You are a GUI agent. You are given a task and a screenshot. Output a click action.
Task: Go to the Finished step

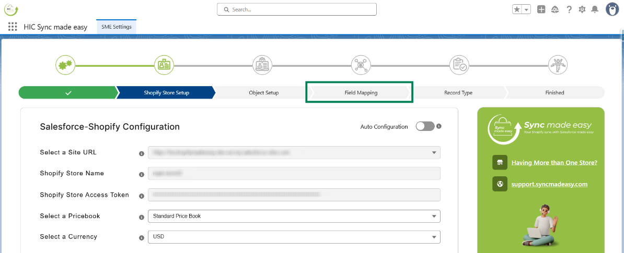click(x=555, y=92)
